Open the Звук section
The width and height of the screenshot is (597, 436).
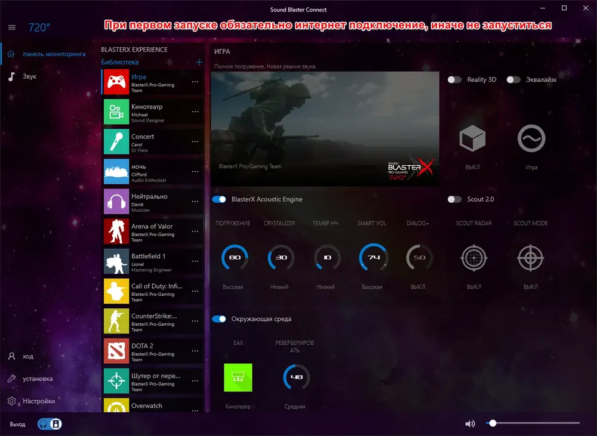coord(30,76)
